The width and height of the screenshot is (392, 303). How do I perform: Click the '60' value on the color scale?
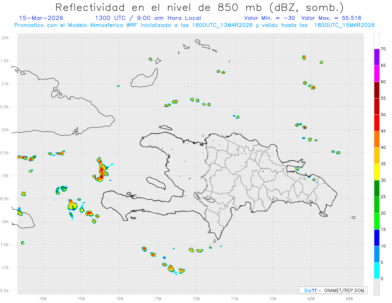pos(383,82)
